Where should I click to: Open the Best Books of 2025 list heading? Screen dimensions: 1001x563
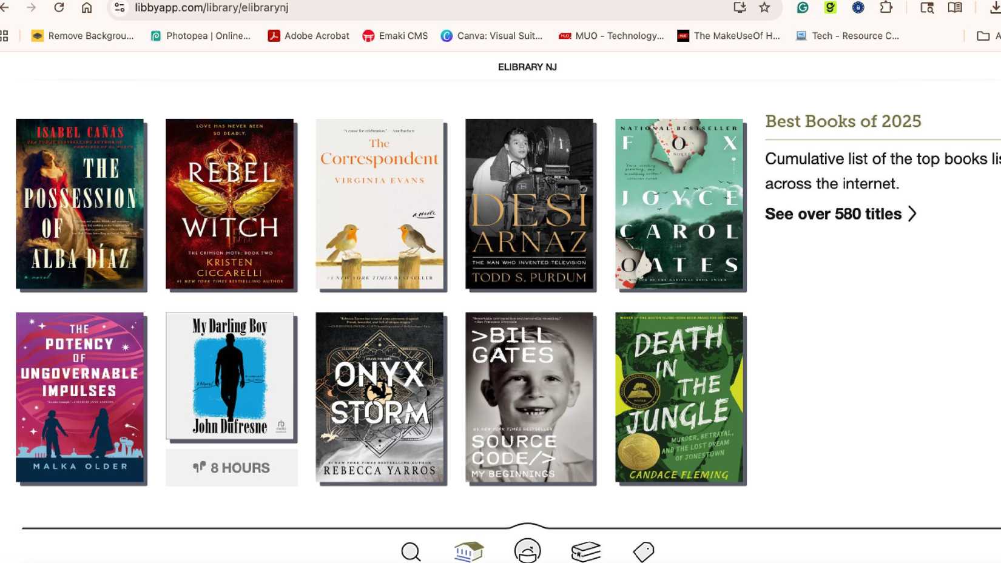[x=843, y=121]
